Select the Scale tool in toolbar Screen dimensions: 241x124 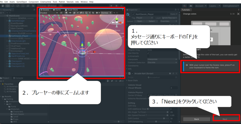[x=18, y=6]
